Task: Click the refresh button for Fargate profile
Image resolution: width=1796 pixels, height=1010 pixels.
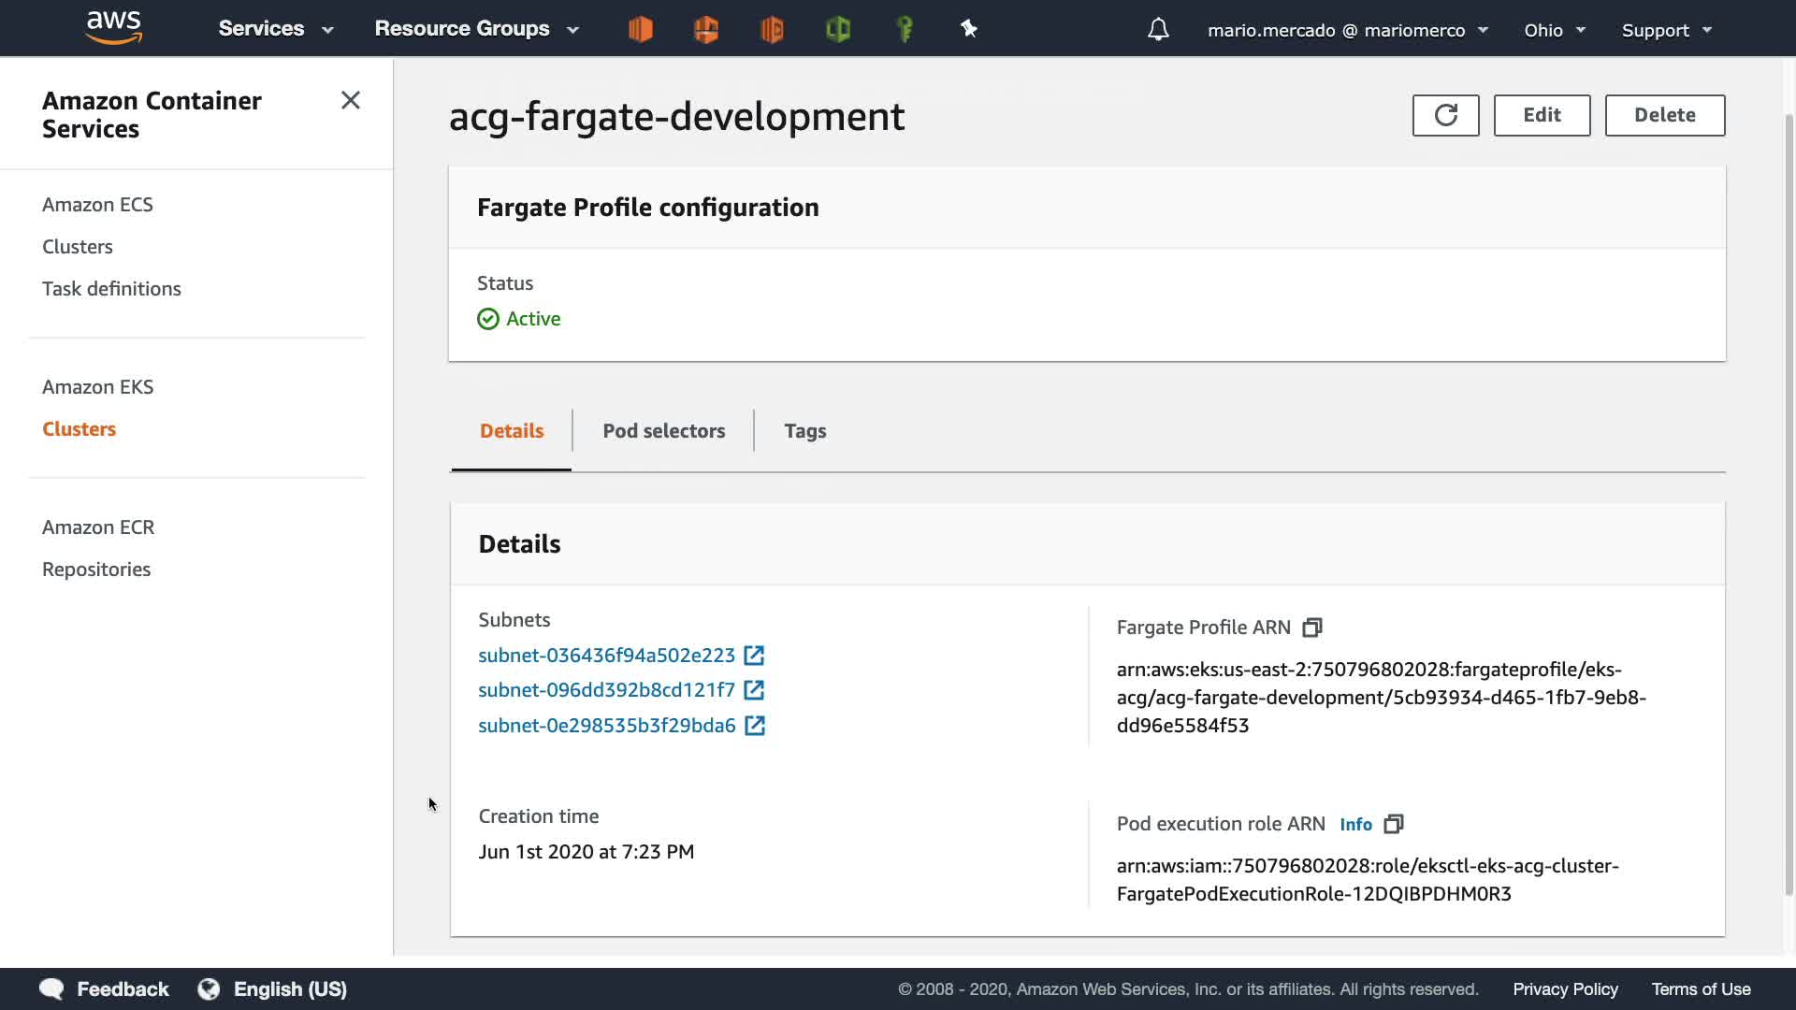Action: click(x=1445, y=115)
